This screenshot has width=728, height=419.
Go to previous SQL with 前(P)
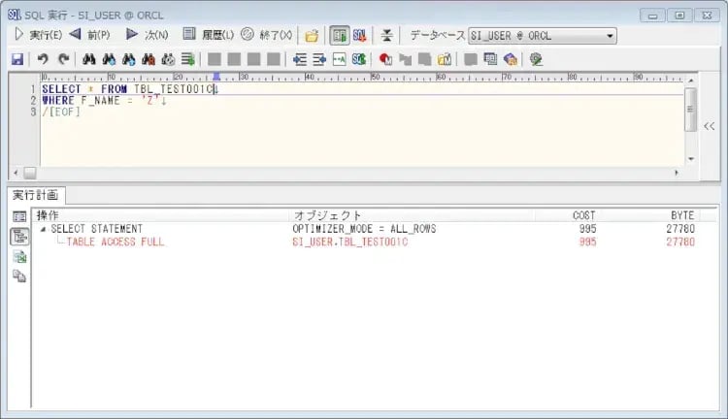pyautogui.click(x=90, y=35)
